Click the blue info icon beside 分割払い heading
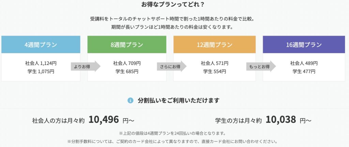The image size is (349, 147). pos(130,100)
